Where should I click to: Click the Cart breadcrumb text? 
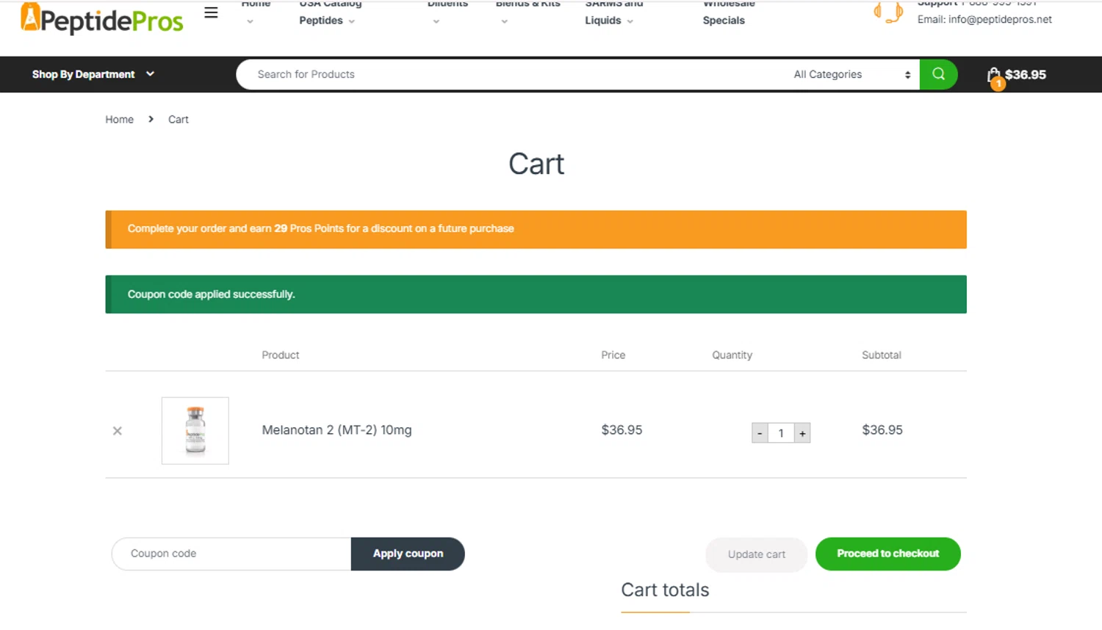click(x=179, y=120)
